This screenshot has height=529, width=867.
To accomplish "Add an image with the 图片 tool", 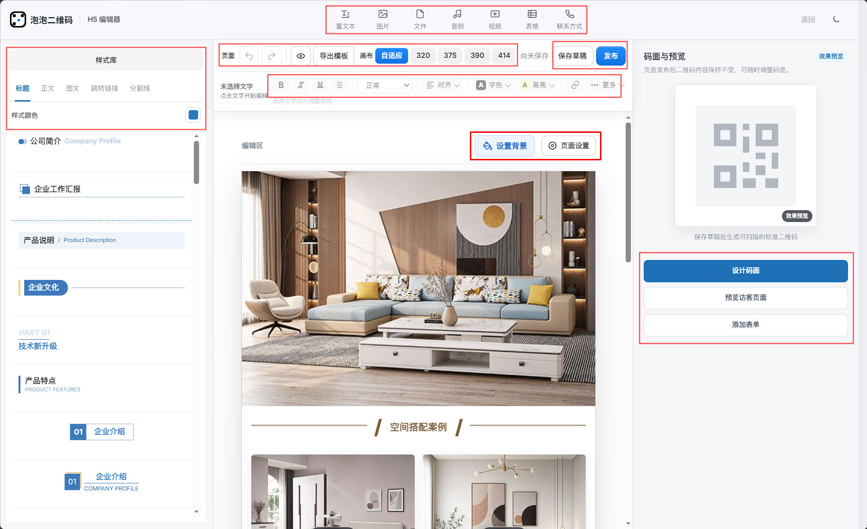I will coord(383,19).
